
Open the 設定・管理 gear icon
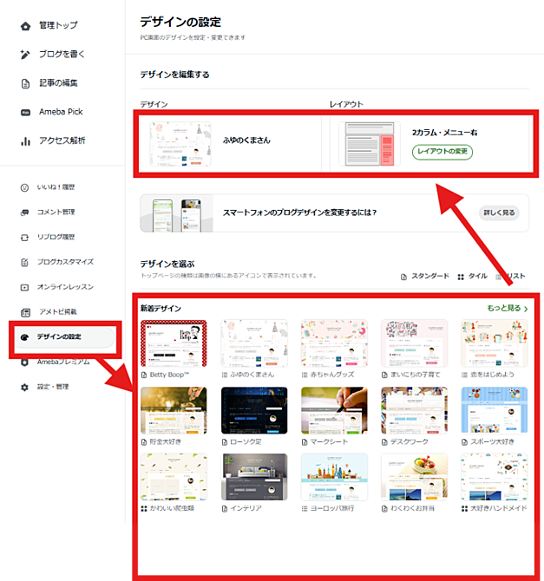pyautogui.click(x=25, y=387)
